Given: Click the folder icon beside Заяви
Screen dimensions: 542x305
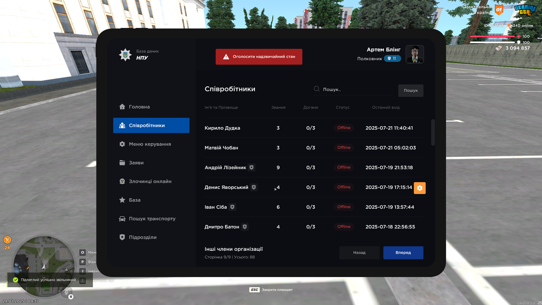Looking at the screenshot, I should [x=122, y=163].
